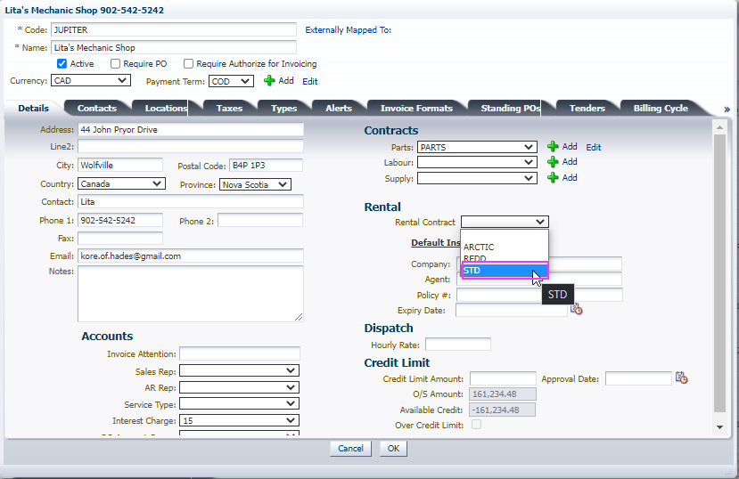Open the AR Rep dropdown
Image resolution: width=739 pixels, height=479 pixels.
tap(239, 387)
